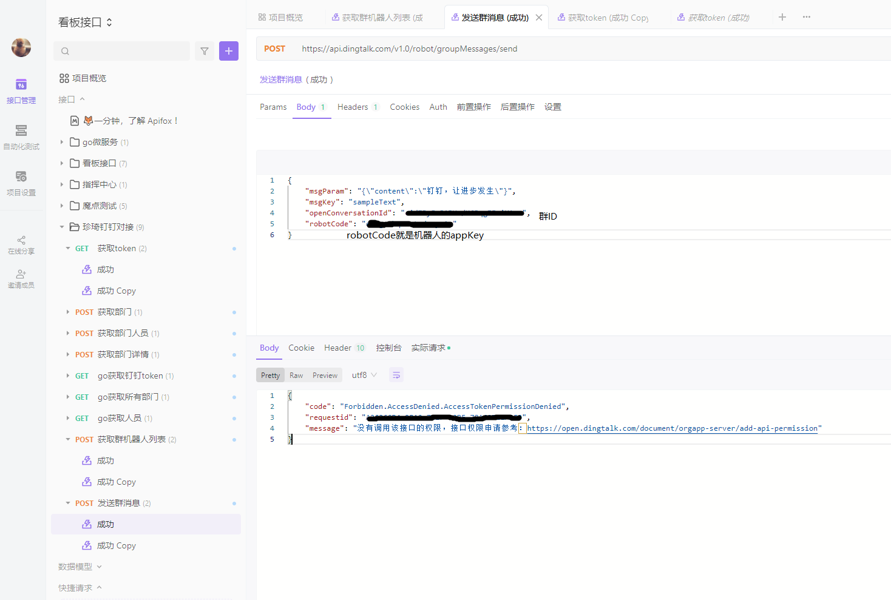Open the request Cookies tab

(405, 107)
